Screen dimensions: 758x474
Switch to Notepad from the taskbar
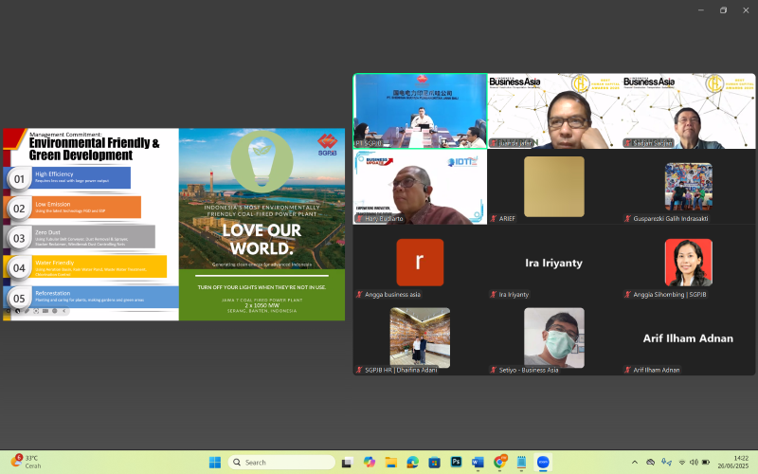(x=521, y=463)
